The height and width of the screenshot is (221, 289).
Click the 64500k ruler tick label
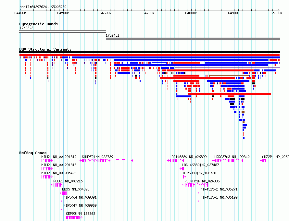63,13
